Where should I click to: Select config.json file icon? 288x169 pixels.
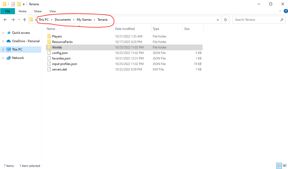click(49, 53)
